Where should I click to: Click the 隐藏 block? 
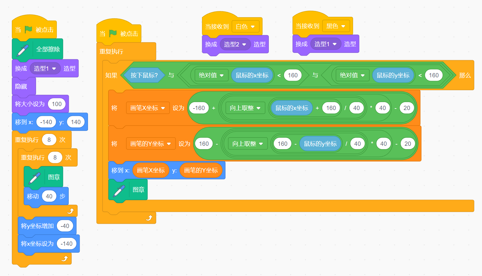tap(21, 86)
